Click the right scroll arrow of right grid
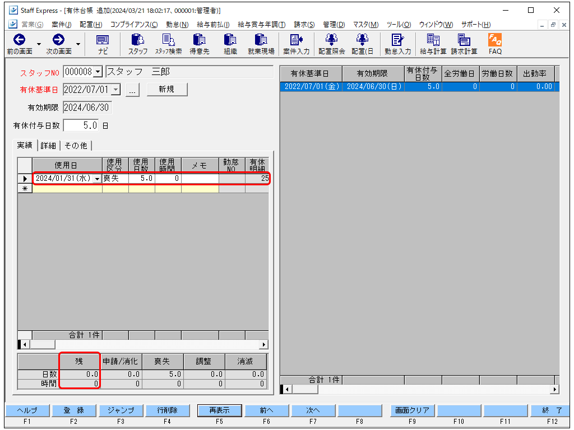The height and width of the screenshot is (430, 574). point(554,390)
